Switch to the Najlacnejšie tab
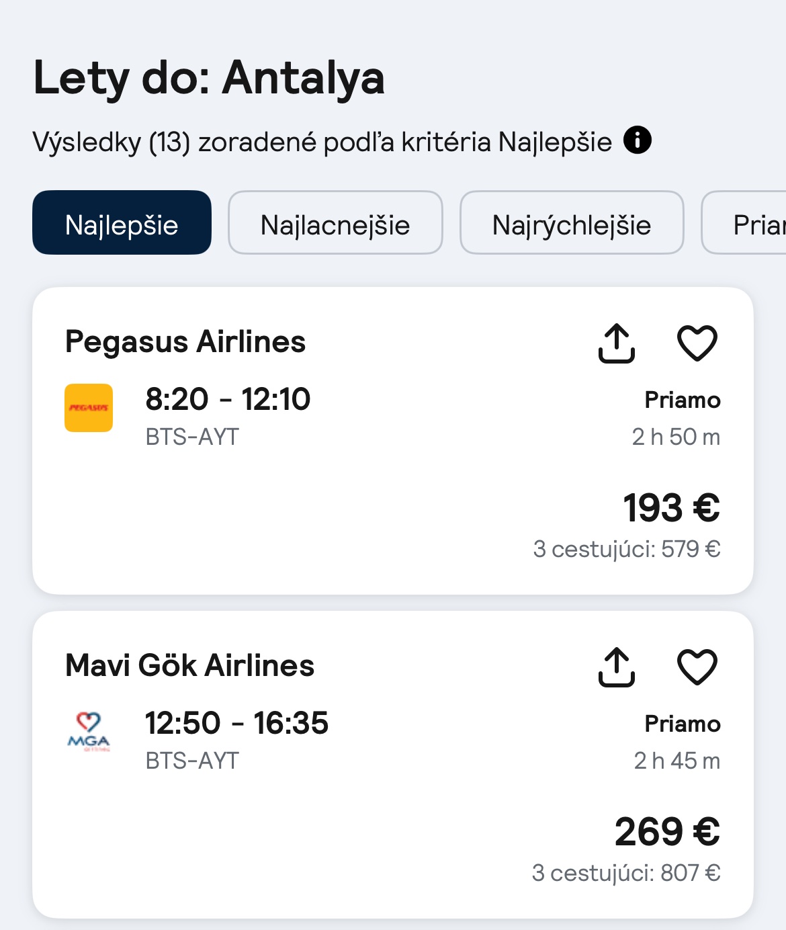This screenshot has height=930, width=786. (335, 223)
